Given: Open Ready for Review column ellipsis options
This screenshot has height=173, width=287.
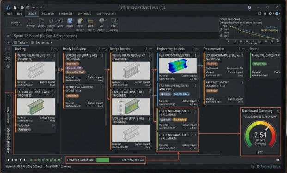Looking at the screenshot, I should pyautogui.click(x=104, y=49).
